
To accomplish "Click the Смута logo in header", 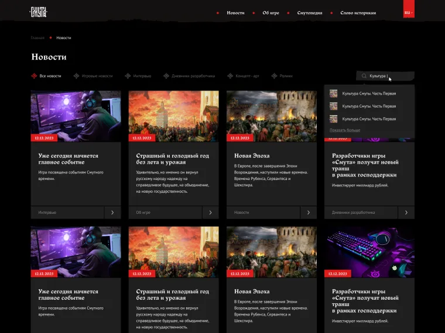I will [x=38, y=12].
